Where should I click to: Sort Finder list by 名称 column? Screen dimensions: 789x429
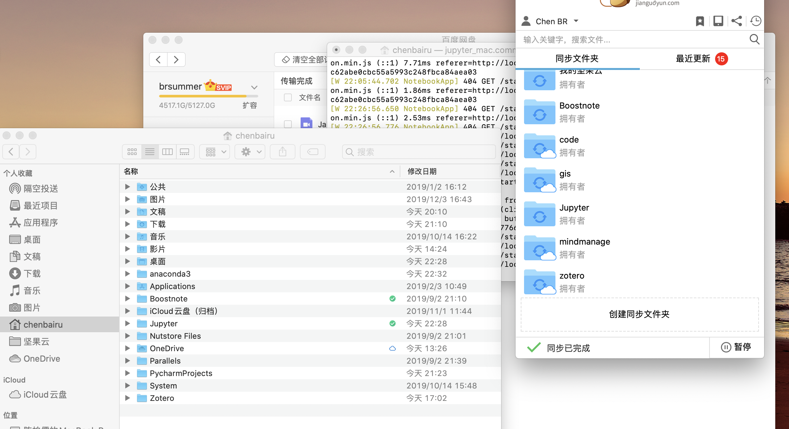[x=260, y=171]
